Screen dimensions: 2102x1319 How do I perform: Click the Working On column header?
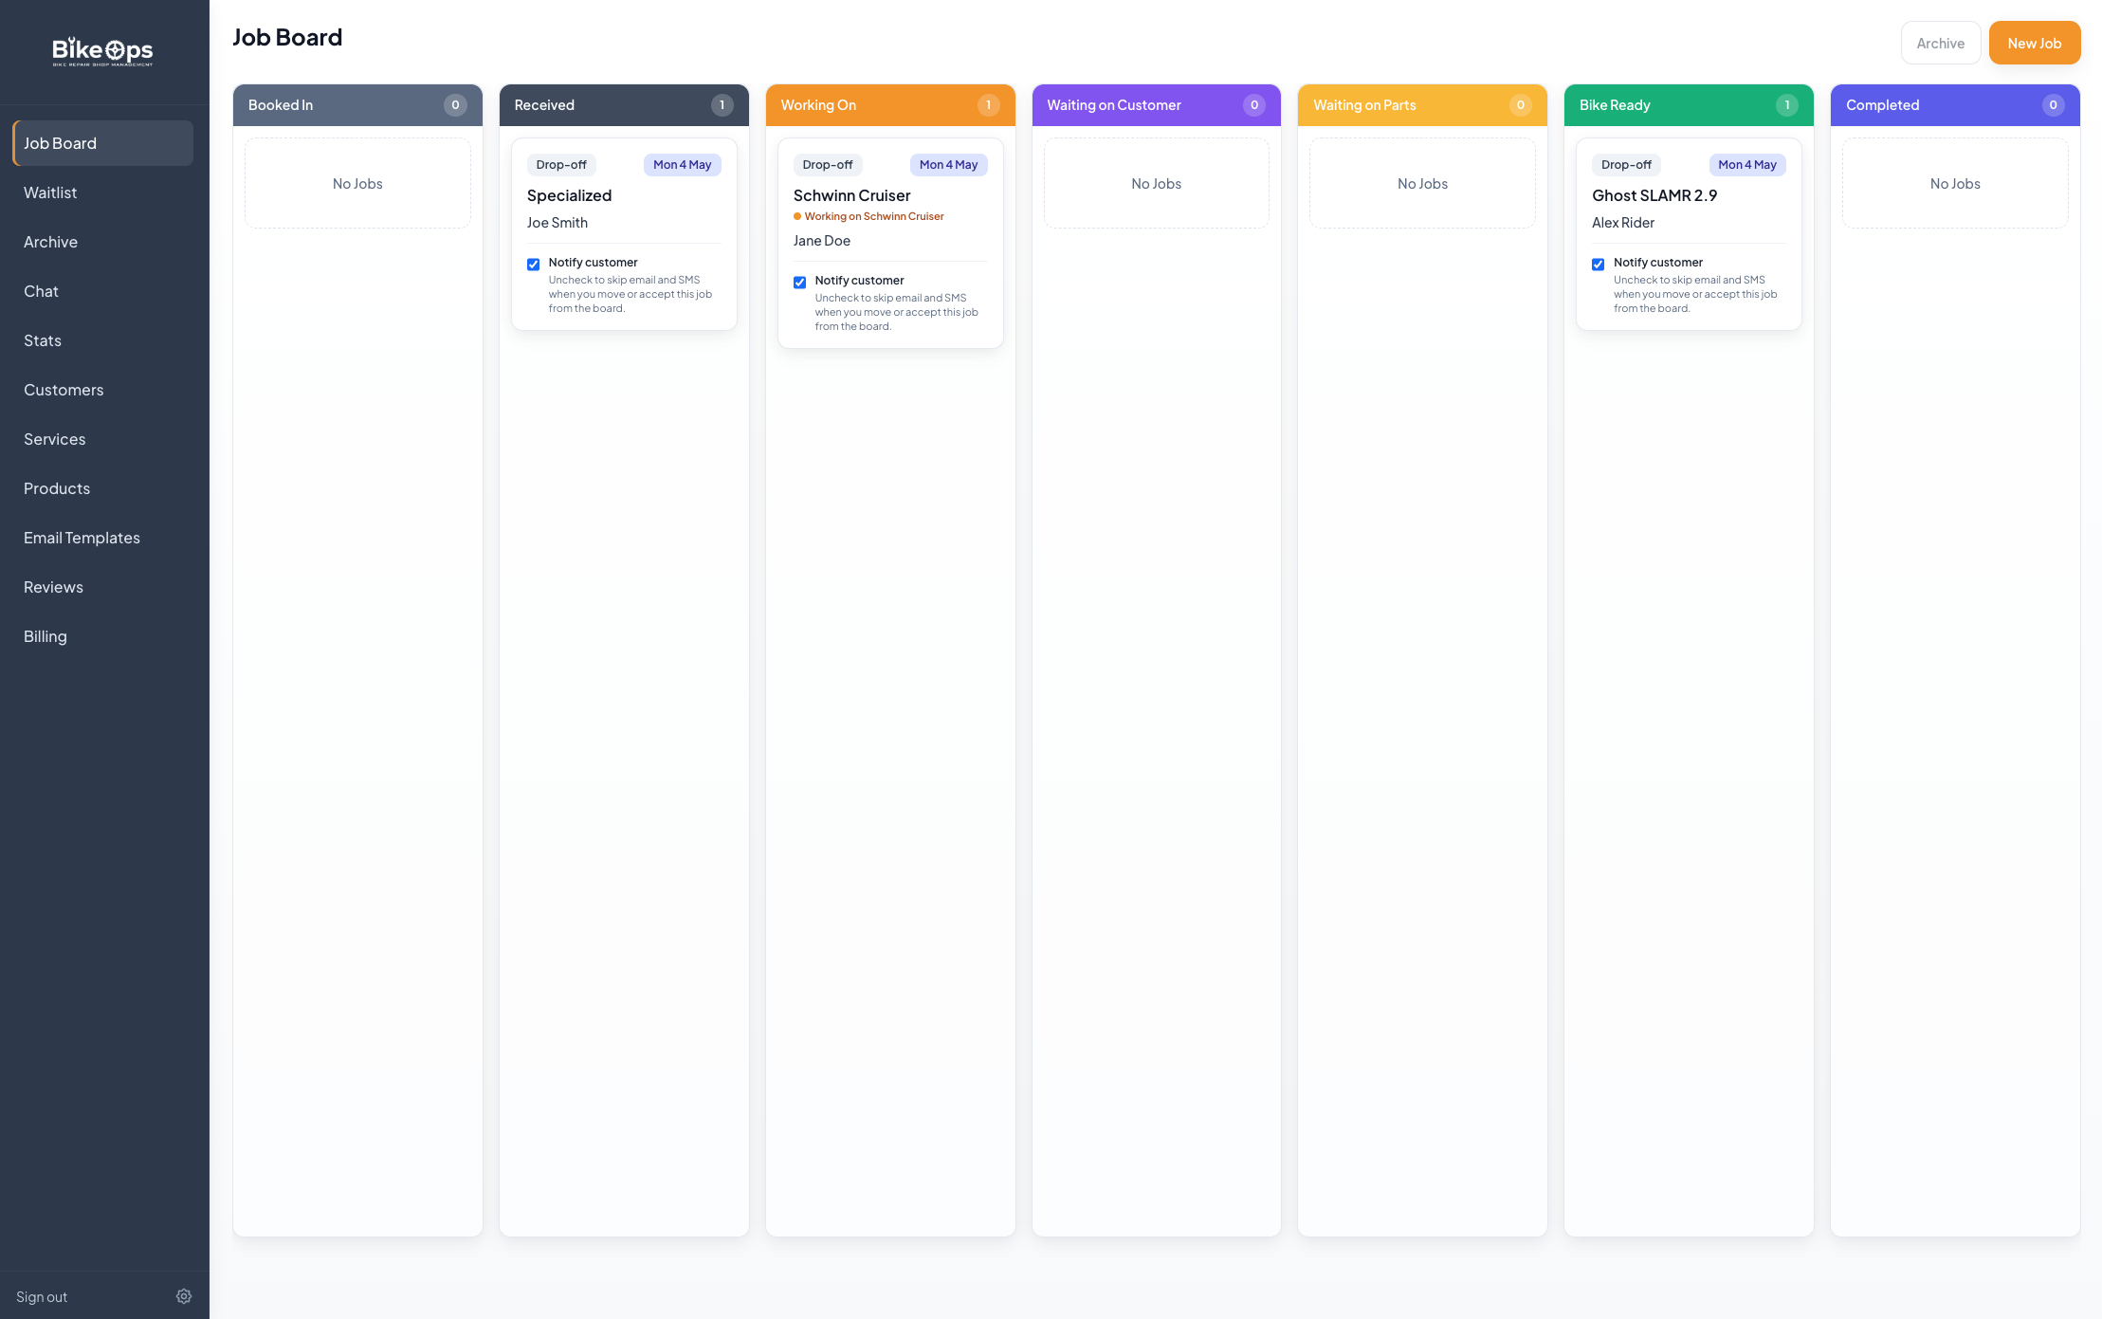890,105
